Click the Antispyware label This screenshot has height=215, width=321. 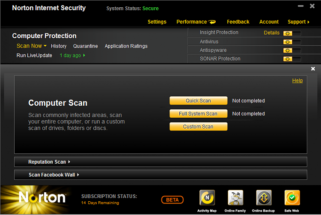pyautogui.click(x=213, y=50)
